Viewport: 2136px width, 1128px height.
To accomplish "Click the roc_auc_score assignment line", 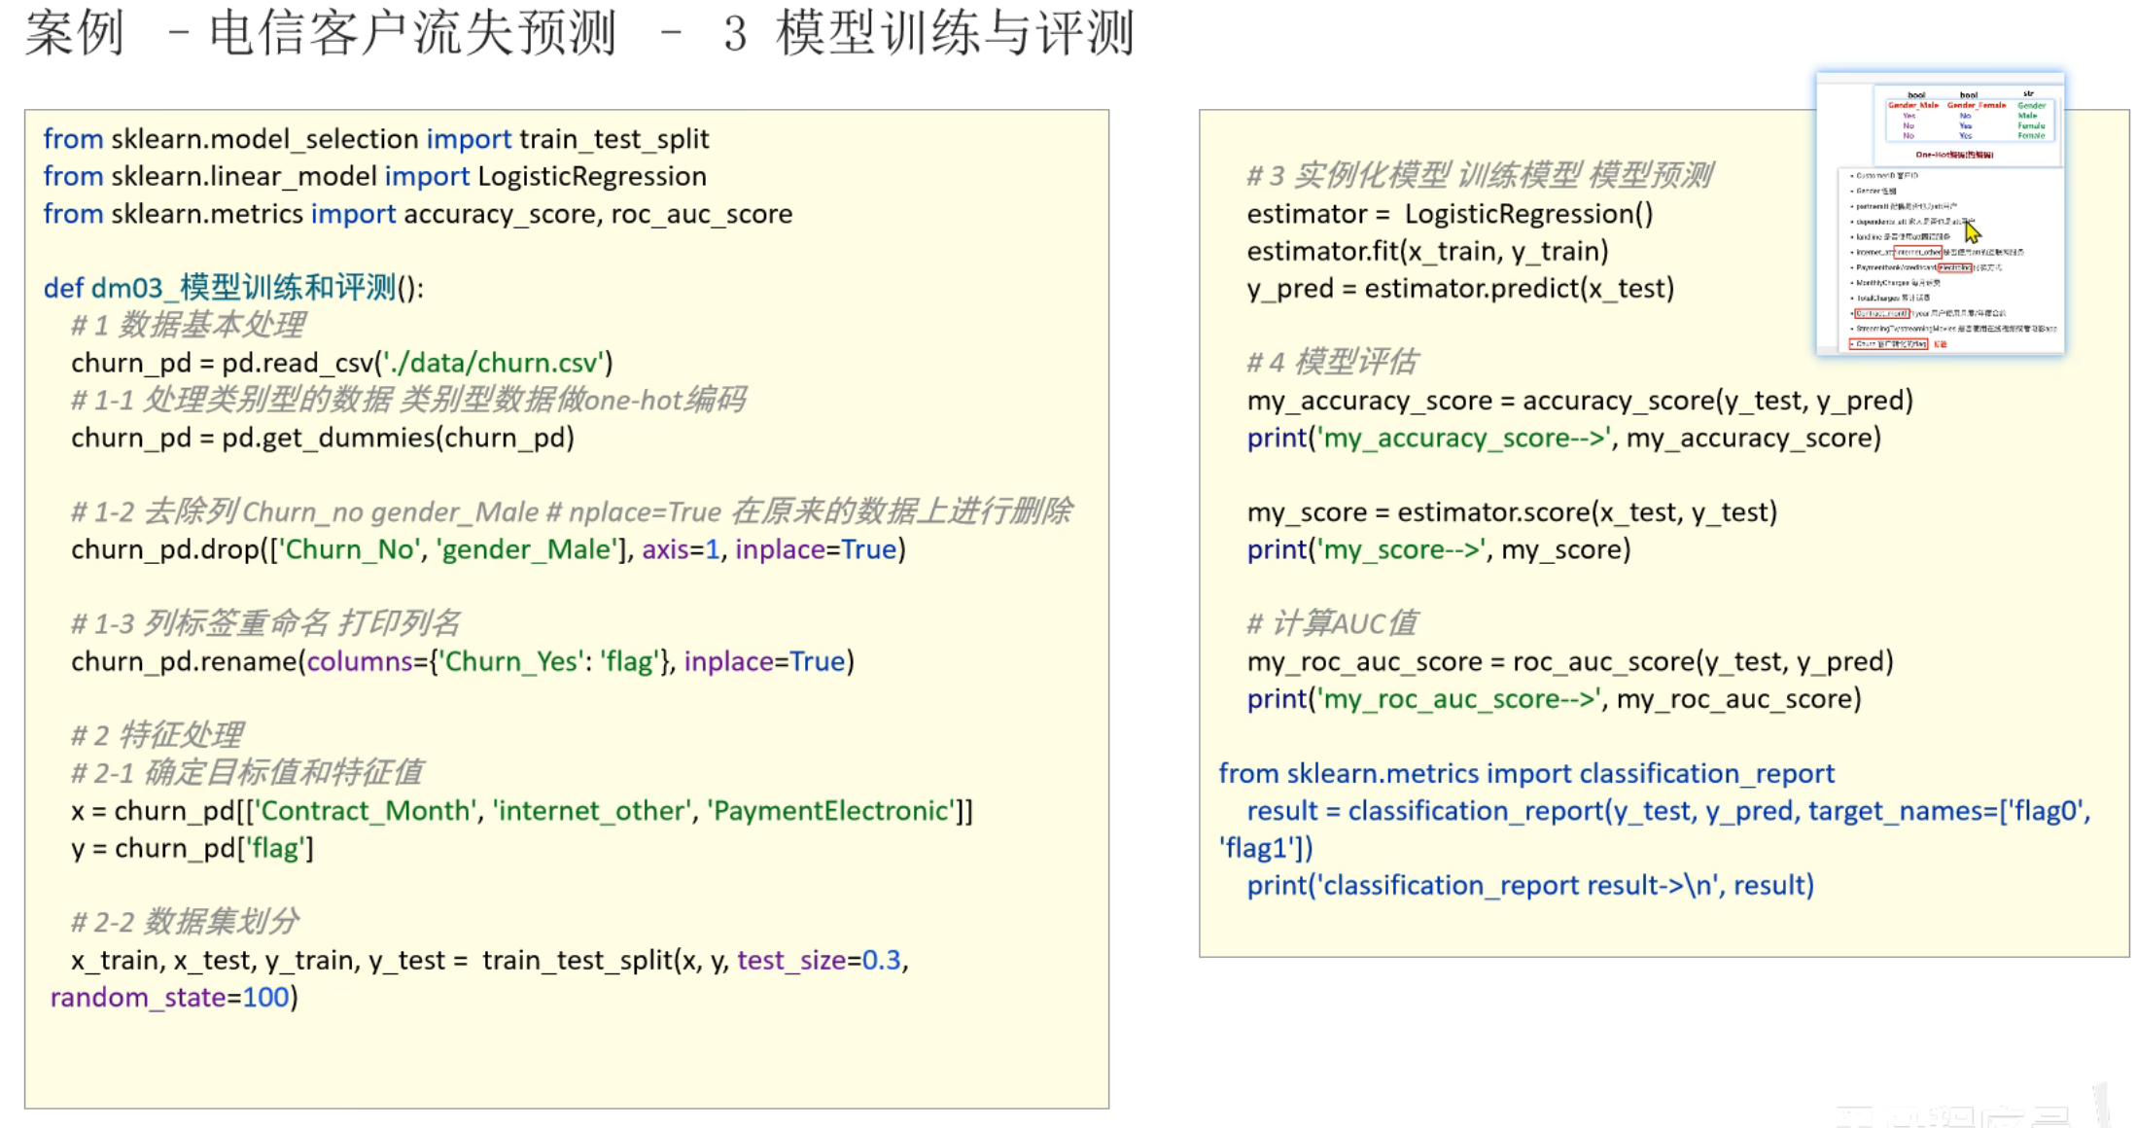I will point(1569,661).
